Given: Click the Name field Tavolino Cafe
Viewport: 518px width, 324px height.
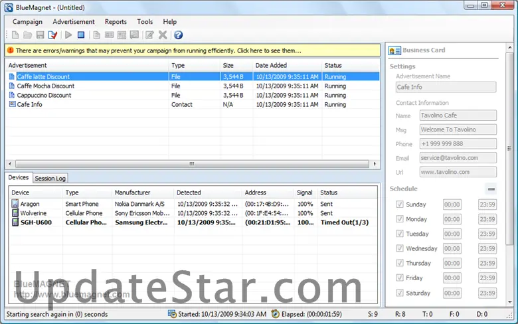Looking at the screenshot, I should coord(458,116).
